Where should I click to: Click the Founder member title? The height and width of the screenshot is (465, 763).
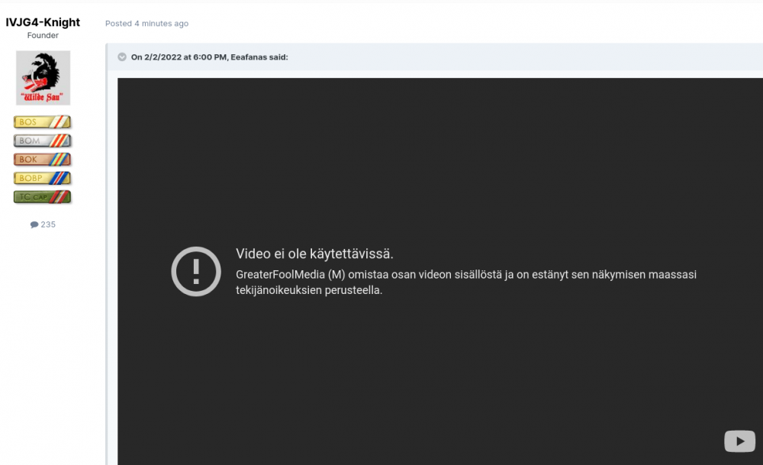click(43, 35)
